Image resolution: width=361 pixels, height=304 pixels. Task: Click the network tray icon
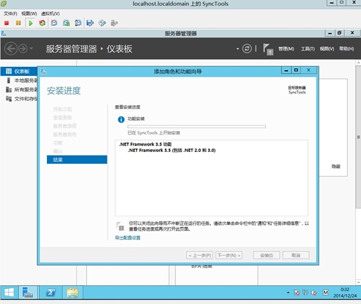305,292
